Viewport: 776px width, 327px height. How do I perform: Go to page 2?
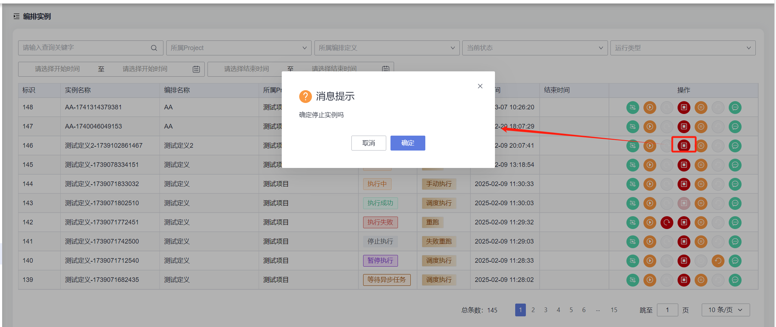[533, 310]
